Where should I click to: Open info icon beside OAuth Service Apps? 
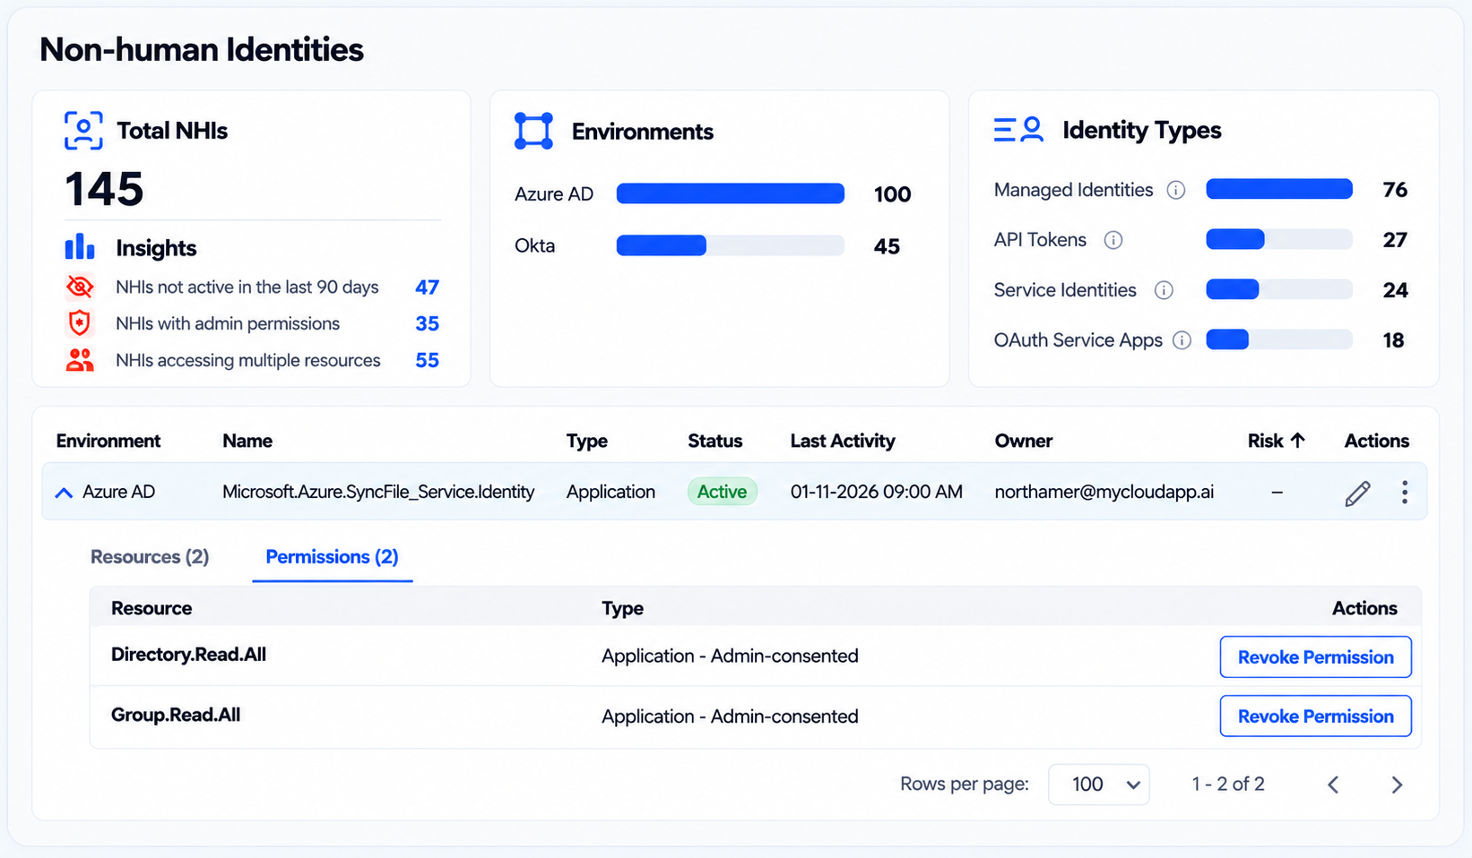point(1182,340)
